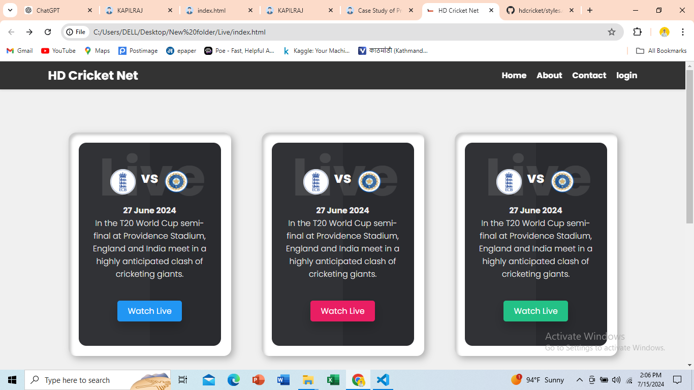Open the Chrome profile avatar
The width and height of the screenshot is (694, 390).
point(665,32)
